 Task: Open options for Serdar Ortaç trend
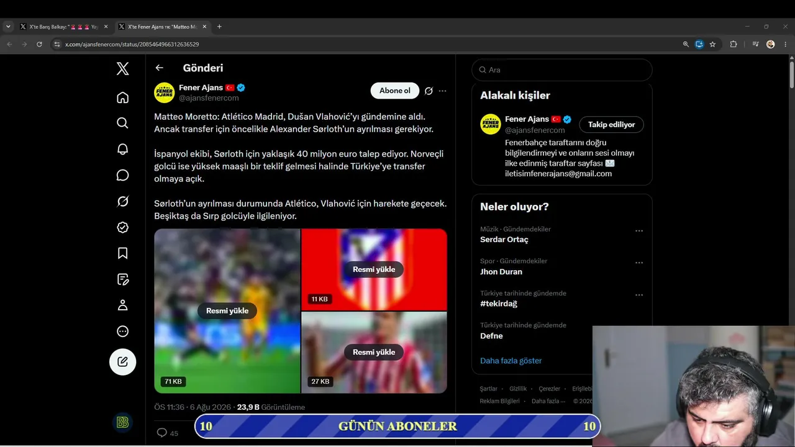[638, 231]
